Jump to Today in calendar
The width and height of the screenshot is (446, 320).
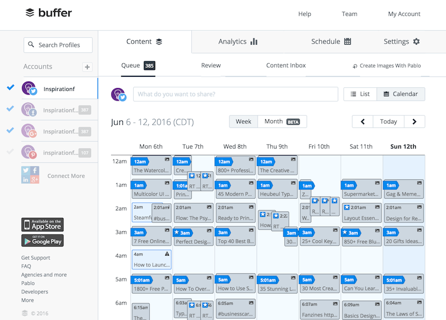point(389,122)
